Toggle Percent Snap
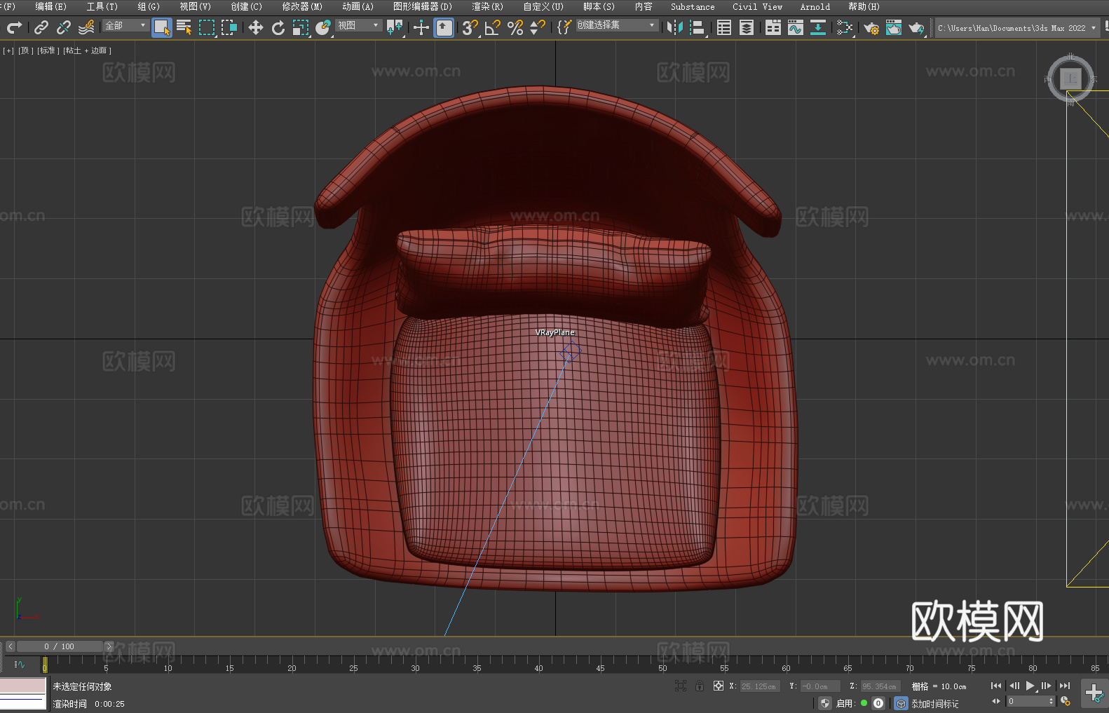 point(515,27)
